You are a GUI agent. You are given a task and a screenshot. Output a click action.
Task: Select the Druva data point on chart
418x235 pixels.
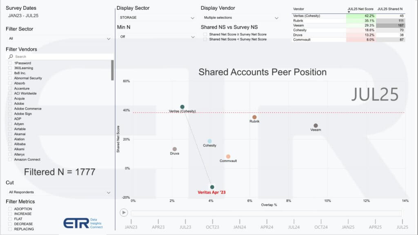tap(175, 149)
